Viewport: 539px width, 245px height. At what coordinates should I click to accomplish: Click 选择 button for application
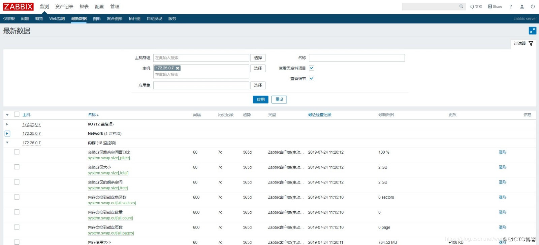pos(258,85)
